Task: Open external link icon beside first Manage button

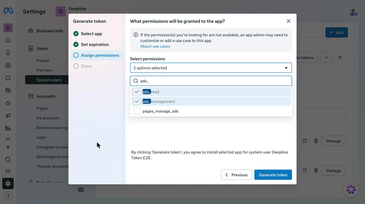Action: pos(305,141)
